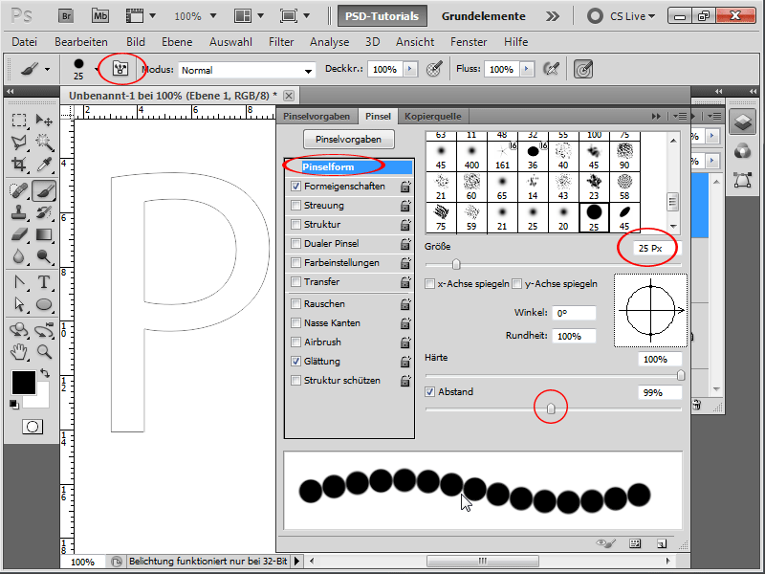765x574 pixels.
Task: Click the black foreground color swatch
Action: 23,382
